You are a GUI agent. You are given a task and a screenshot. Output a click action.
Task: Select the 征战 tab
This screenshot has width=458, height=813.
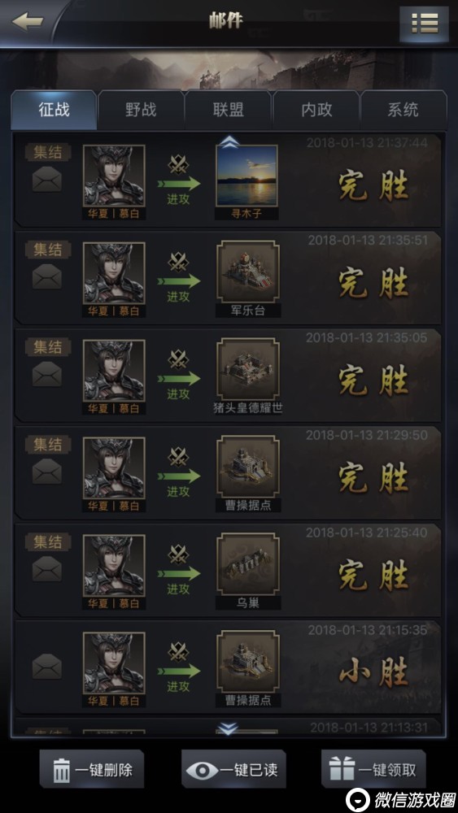coord(54,110)
